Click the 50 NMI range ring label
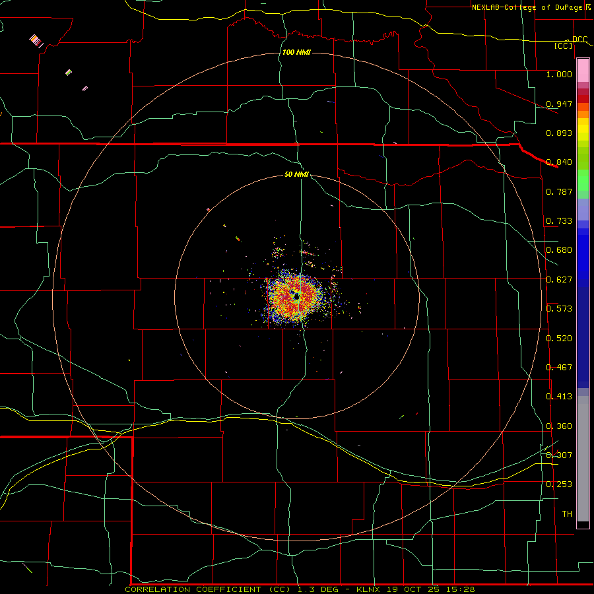 [x=296, y=174]
